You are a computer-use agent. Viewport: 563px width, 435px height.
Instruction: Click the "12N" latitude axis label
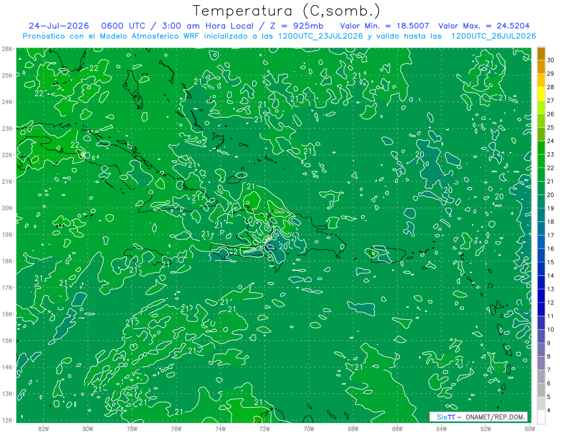tap(7, 420)
